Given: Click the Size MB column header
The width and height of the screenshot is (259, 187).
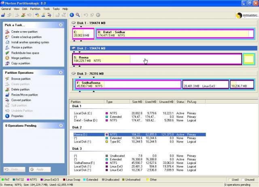Looking at the screenshot, I should tap(137, 102).
